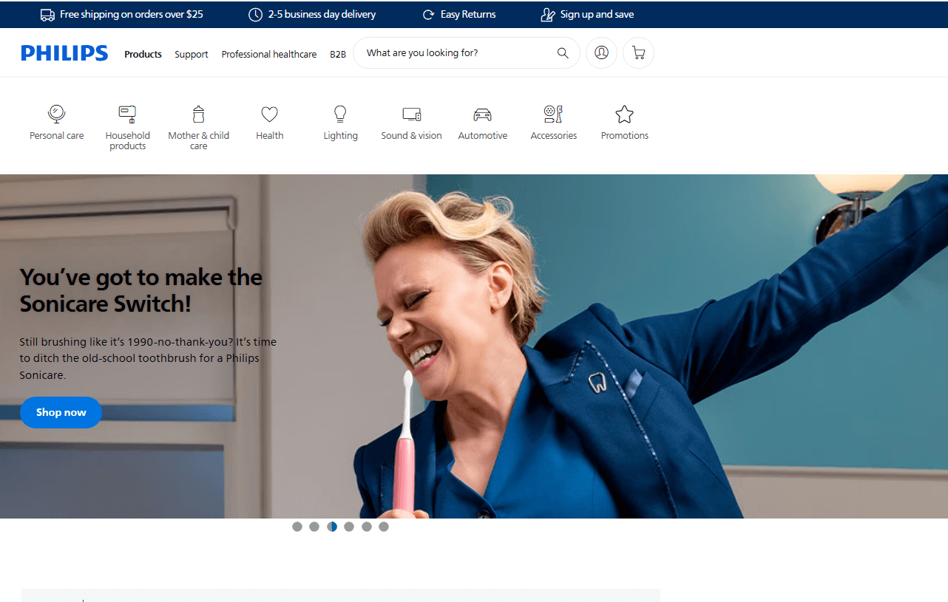This screenshot has width=948, height=602.
Task: Click the Shop now button
Action: tap(61, 412)
